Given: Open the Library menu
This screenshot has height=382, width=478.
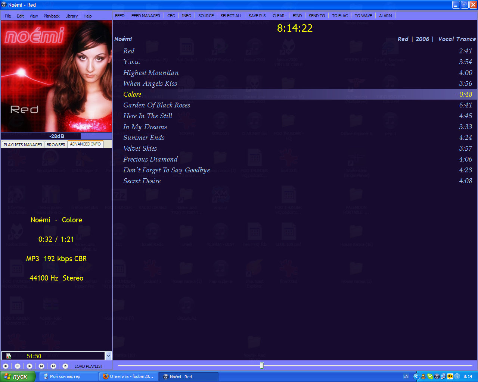Looking at the screenshot, I should [71, 16].
